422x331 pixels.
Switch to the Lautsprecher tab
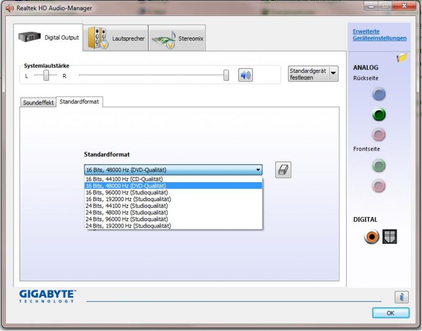coord(116,38)
